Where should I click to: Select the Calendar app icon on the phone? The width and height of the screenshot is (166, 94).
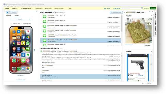click(x=19, y=49)
